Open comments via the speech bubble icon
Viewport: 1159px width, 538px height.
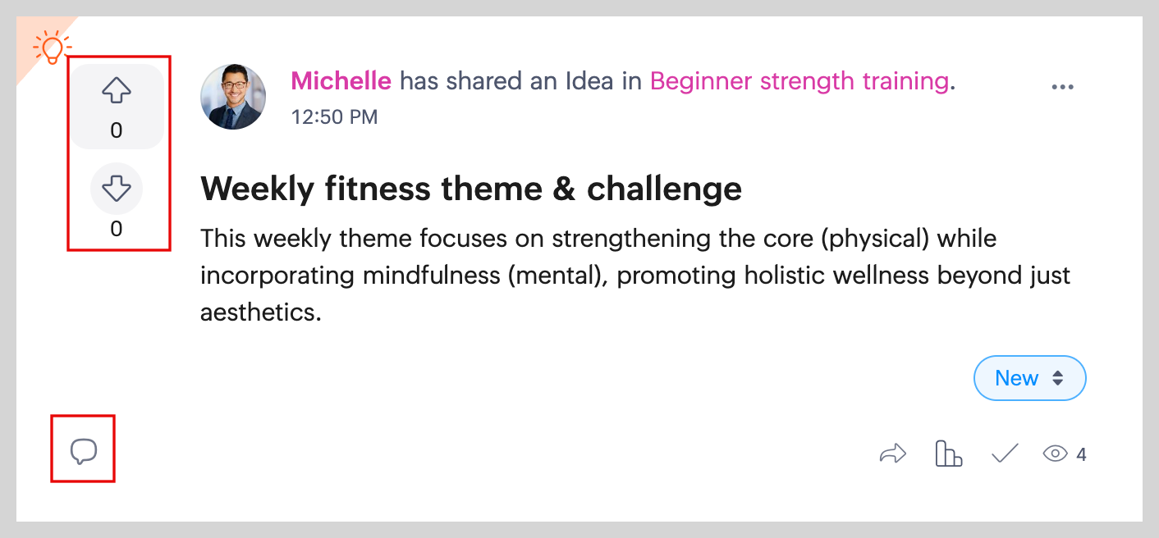(x=84, y=451)
